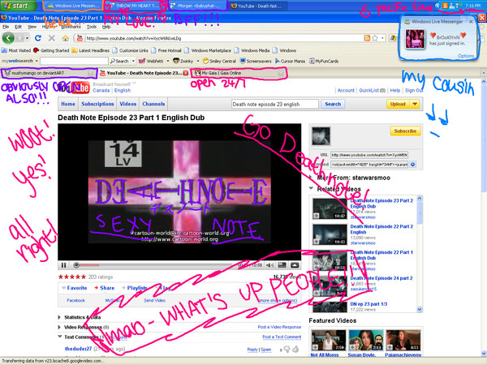Open the Smiley Central toolbar item
The height and width of the screenshot is (365, 487).
click(x=219, y=61)
